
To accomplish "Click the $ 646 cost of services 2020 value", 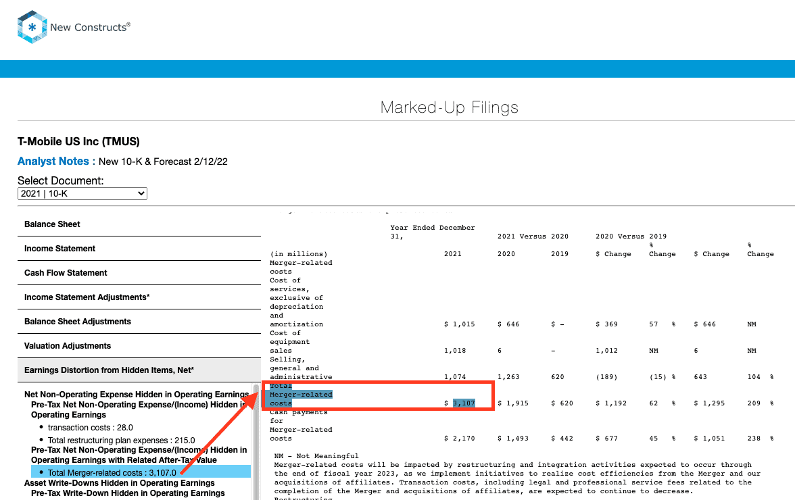I will [x=508, y=324].
